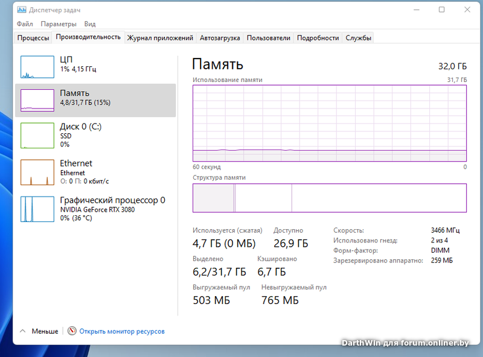
Task: Open the Вид menu
Action: (x=90, y=24)
